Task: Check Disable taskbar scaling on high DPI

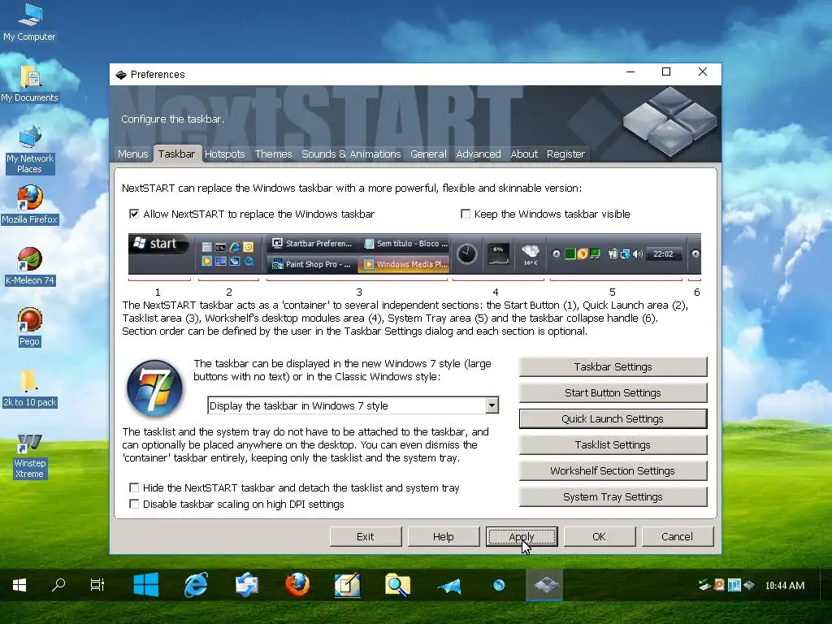Action: pos(134,504)
